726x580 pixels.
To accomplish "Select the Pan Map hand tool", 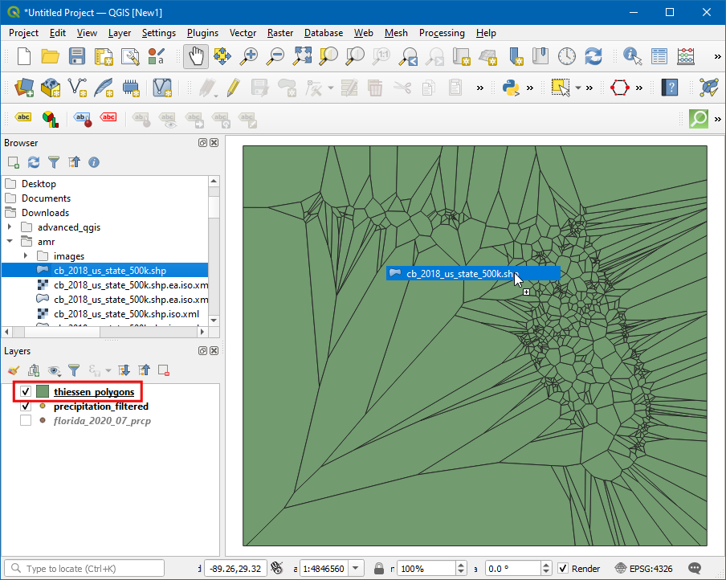I will (x=195, y=56).
